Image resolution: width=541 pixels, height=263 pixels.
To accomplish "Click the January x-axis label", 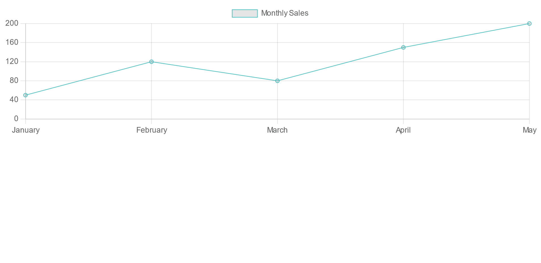I will tap(26, 130).
